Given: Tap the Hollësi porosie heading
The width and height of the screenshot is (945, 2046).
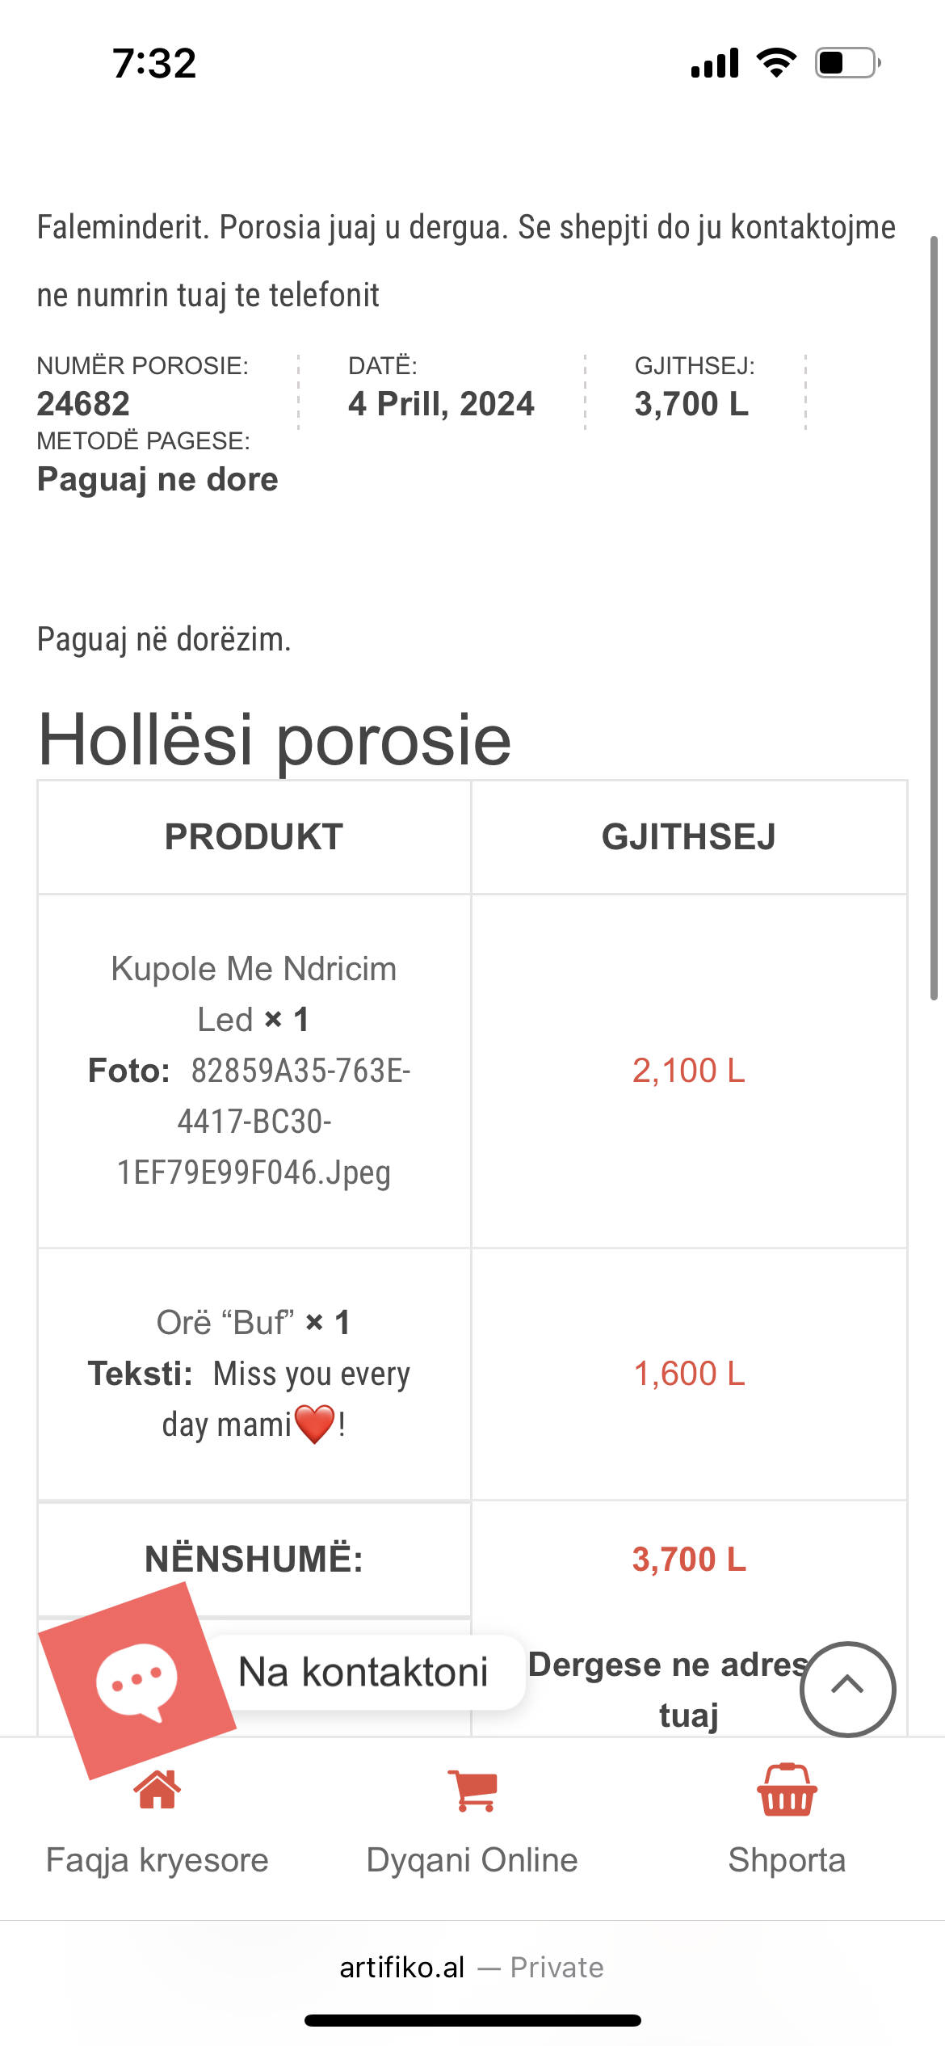Looking at the screenshot, I should (275, 739).
